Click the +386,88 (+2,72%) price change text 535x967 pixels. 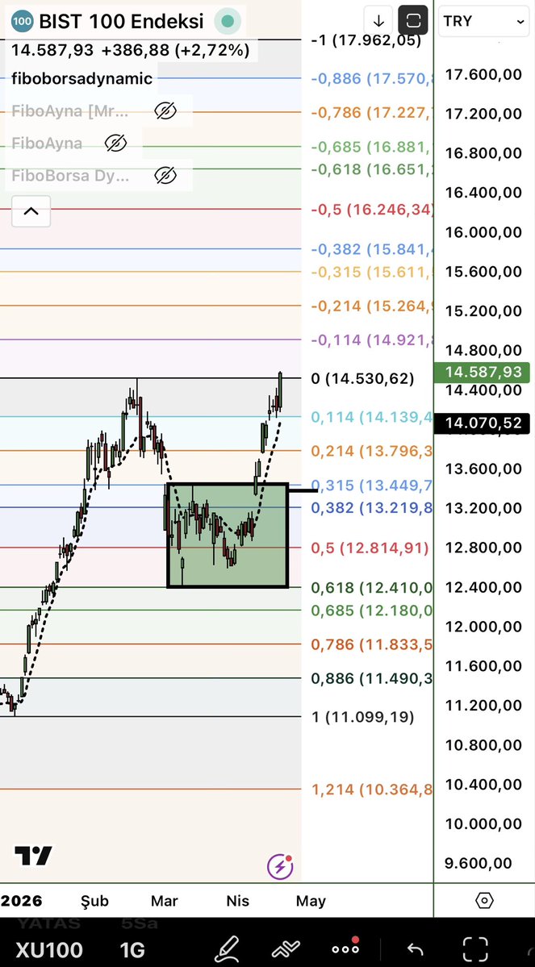pos(175,50)
